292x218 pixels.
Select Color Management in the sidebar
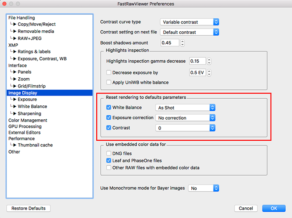28,120
